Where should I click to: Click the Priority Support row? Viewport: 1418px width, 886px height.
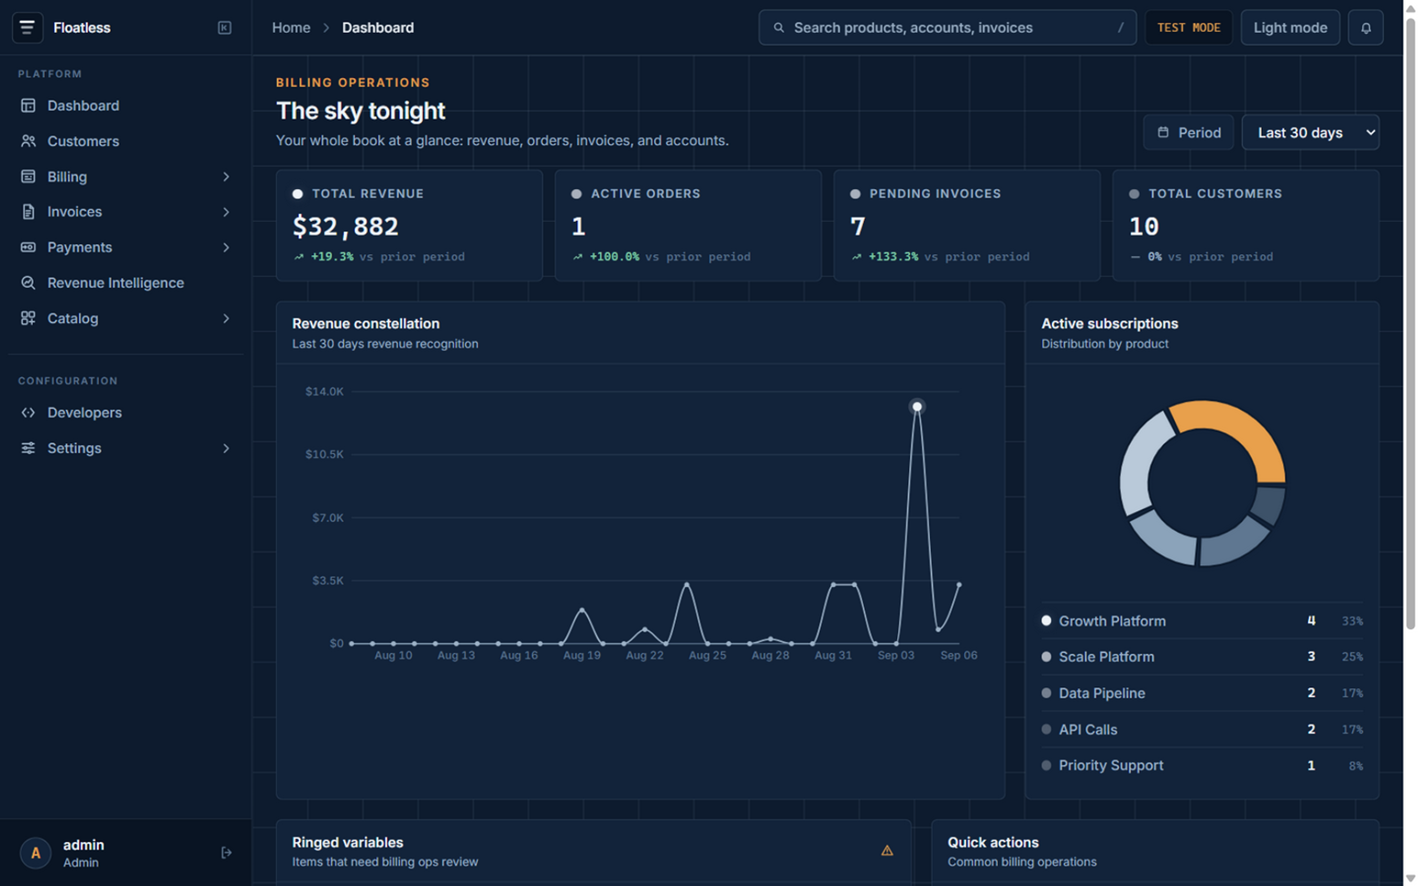coord(1202,765)
